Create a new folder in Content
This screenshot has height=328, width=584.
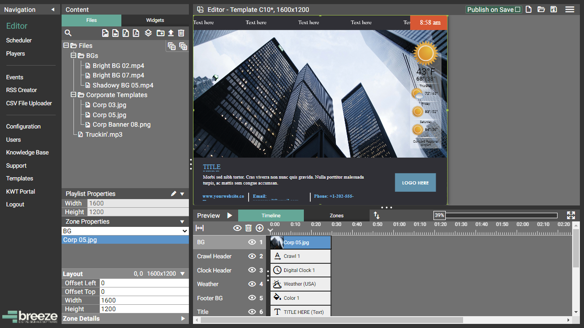[160, 33]
